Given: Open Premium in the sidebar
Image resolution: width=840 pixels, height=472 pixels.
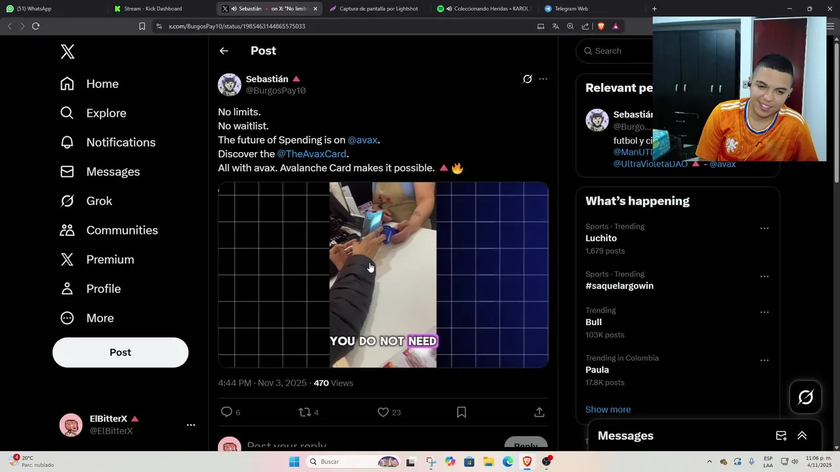Looking at the screenshot, I should click(97, 260).
